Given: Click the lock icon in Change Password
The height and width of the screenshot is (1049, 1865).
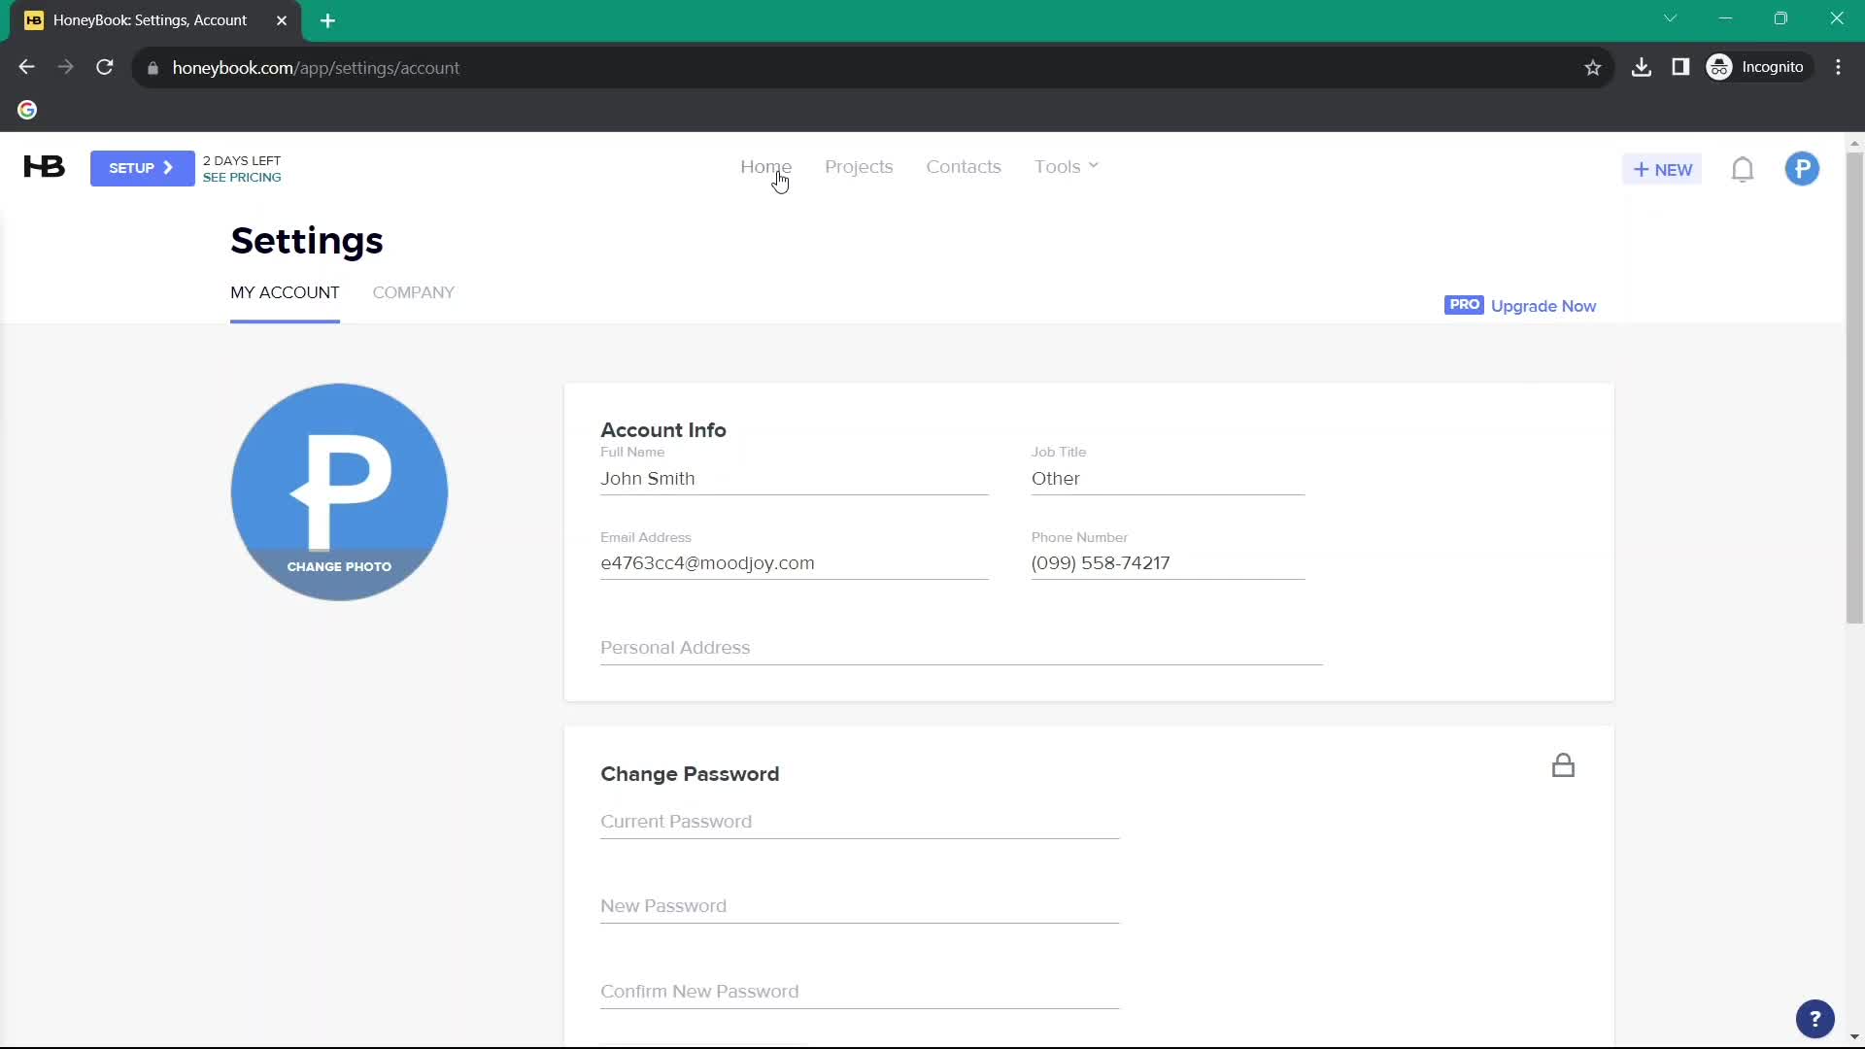Looking at the screenshot, I should point(1564,766).
